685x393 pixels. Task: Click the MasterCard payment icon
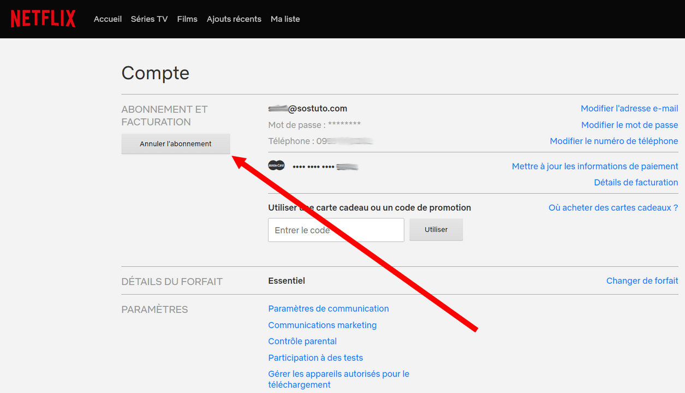(x=276, y=165)
